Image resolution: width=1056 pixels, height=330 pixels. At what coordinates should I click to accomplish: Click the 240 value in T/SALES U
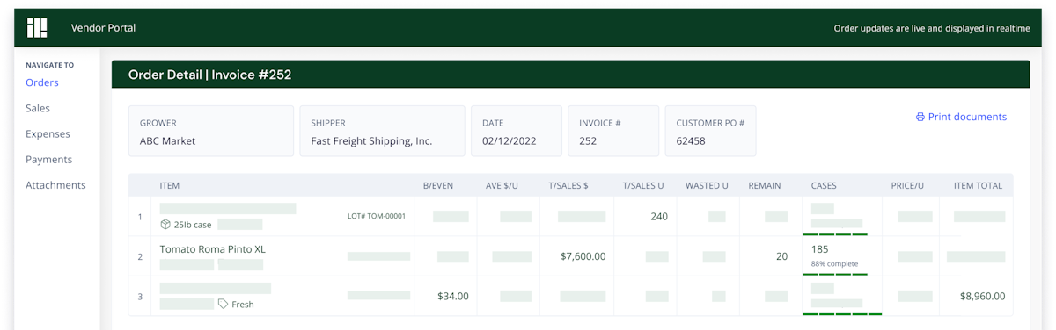coord(659,217)
